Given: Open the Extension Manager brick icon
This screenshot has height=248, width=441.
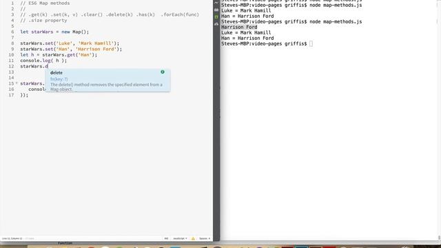Looking at the screenshot, I should [216, 10].
